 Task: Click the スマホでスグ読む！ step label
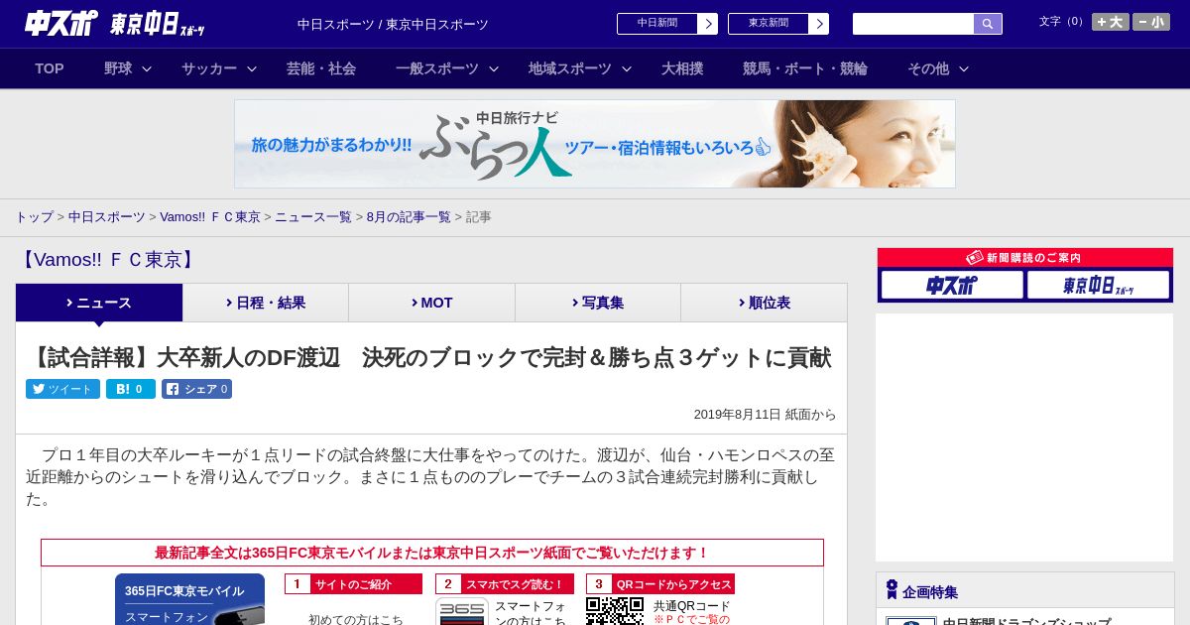(505, 584)
